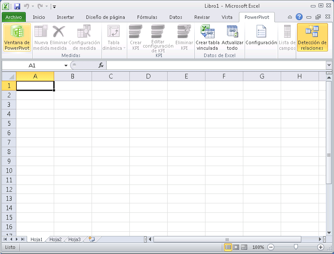Click the 100% zoom level button
The height and width of the screenshot is (254, 334).
click(x=258, y=247)
